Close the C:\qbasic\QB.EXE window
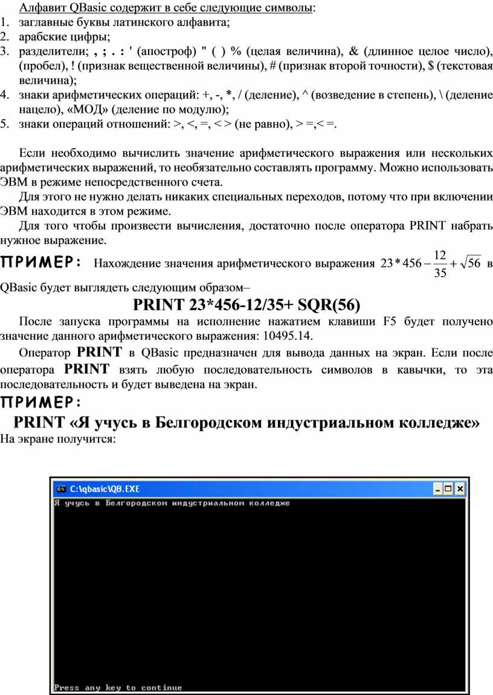 pos(460,489)
